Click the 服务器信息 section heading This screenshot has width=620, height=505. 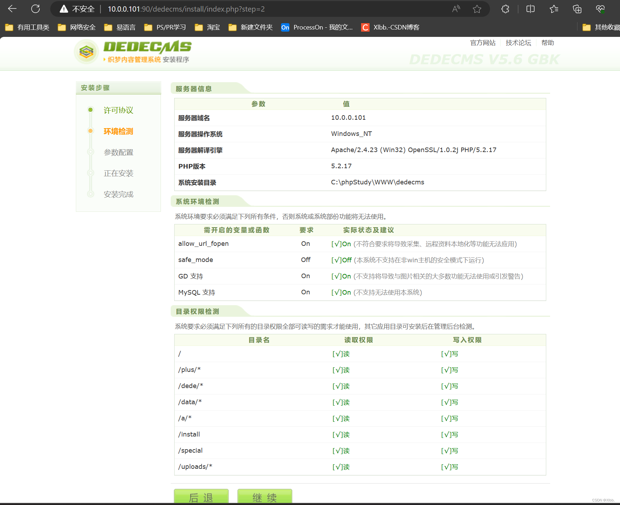pos(194,89)
